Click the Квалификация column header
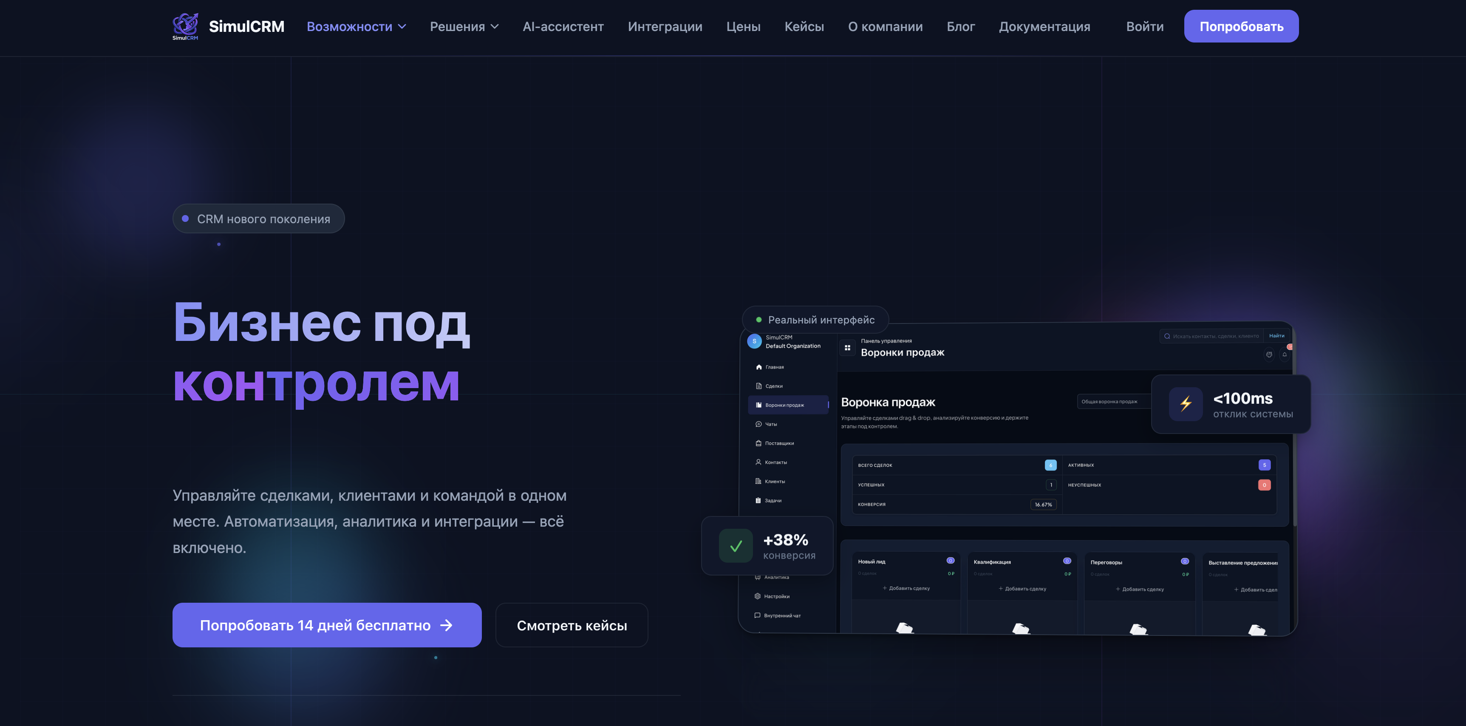 tap(992, 562)
